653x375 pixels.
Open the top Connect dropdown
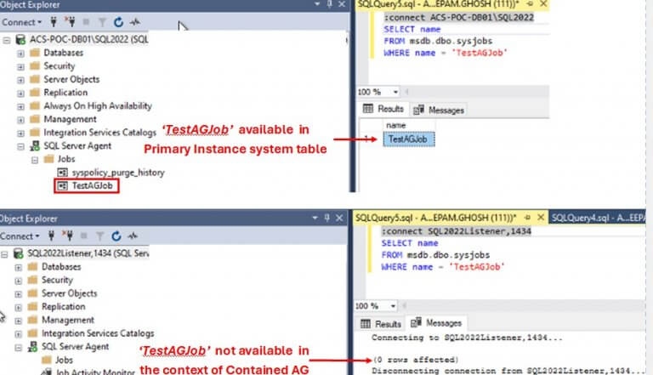(x=21, y=22)
